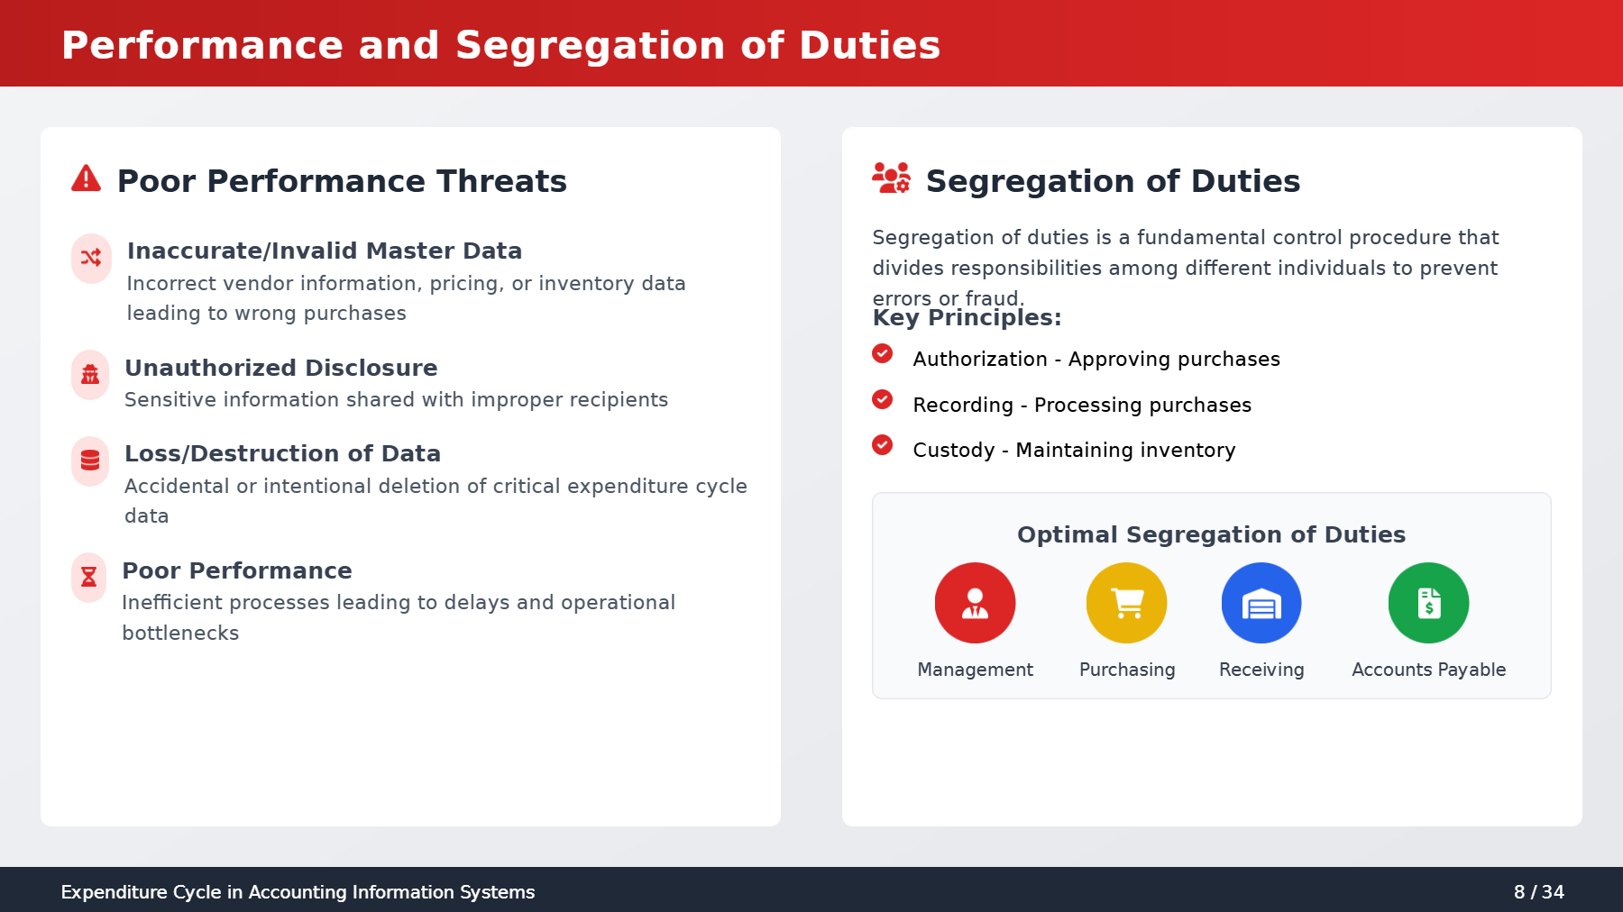Click the Optimal Segregation of Duties title
This screenshot has height=912, width=1623.
point(1211,534)
